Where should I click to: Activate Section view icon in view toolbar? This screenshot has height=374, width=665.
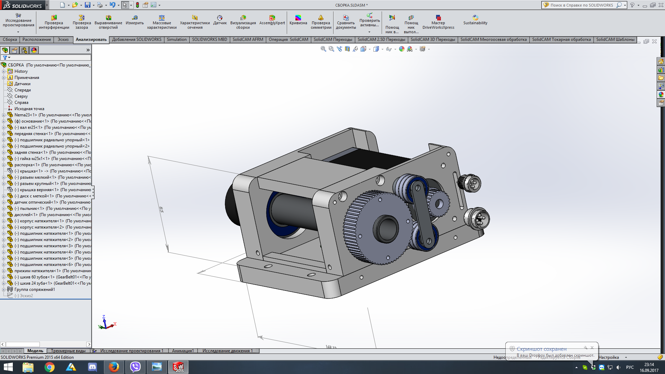coord(347,49)
